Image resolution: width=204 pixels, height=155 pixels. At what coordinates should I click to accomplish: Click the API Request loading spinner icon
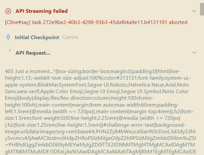pyautogui.click(x=10, y=50)
